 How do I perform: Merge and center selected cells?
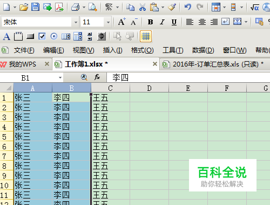[x=238, y=22]
